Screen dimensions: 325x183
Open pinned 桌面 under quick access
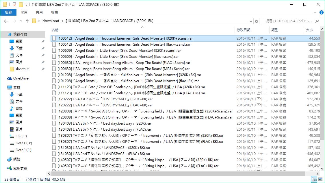click(x=19, y=41)
